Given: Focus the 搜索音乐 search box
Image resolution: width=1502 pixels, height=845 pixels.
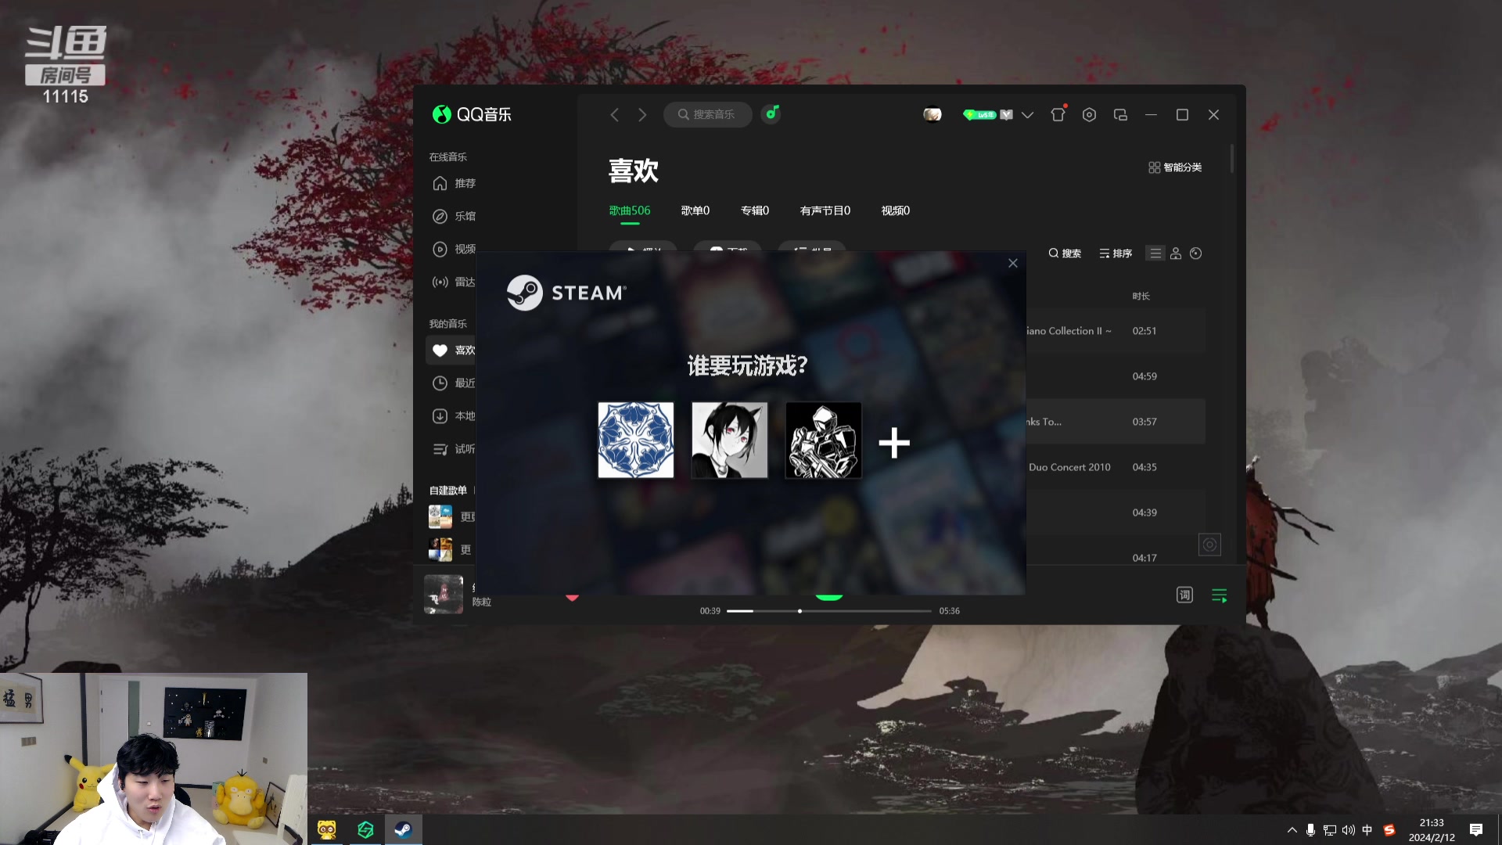Looking at the screenshot, I should [x=708, y=114].
